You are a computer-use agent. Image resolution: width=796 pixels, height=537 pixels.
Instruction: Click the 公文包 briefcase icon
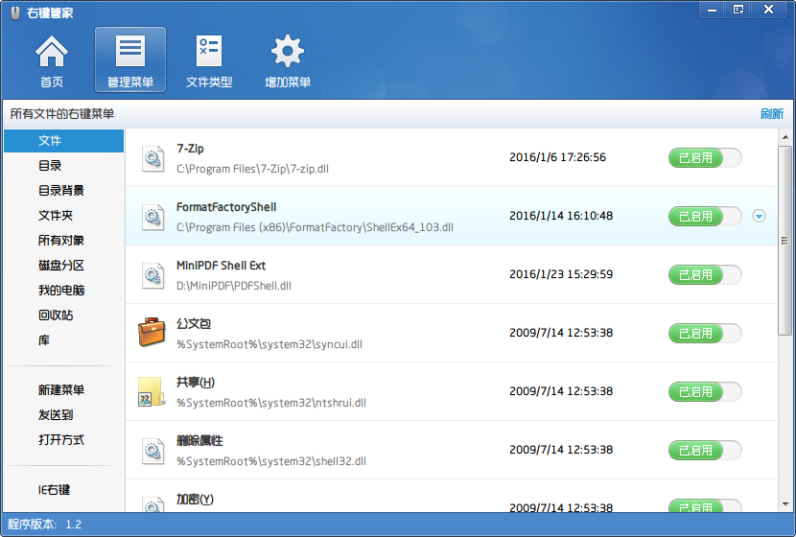tap(152, 333)
